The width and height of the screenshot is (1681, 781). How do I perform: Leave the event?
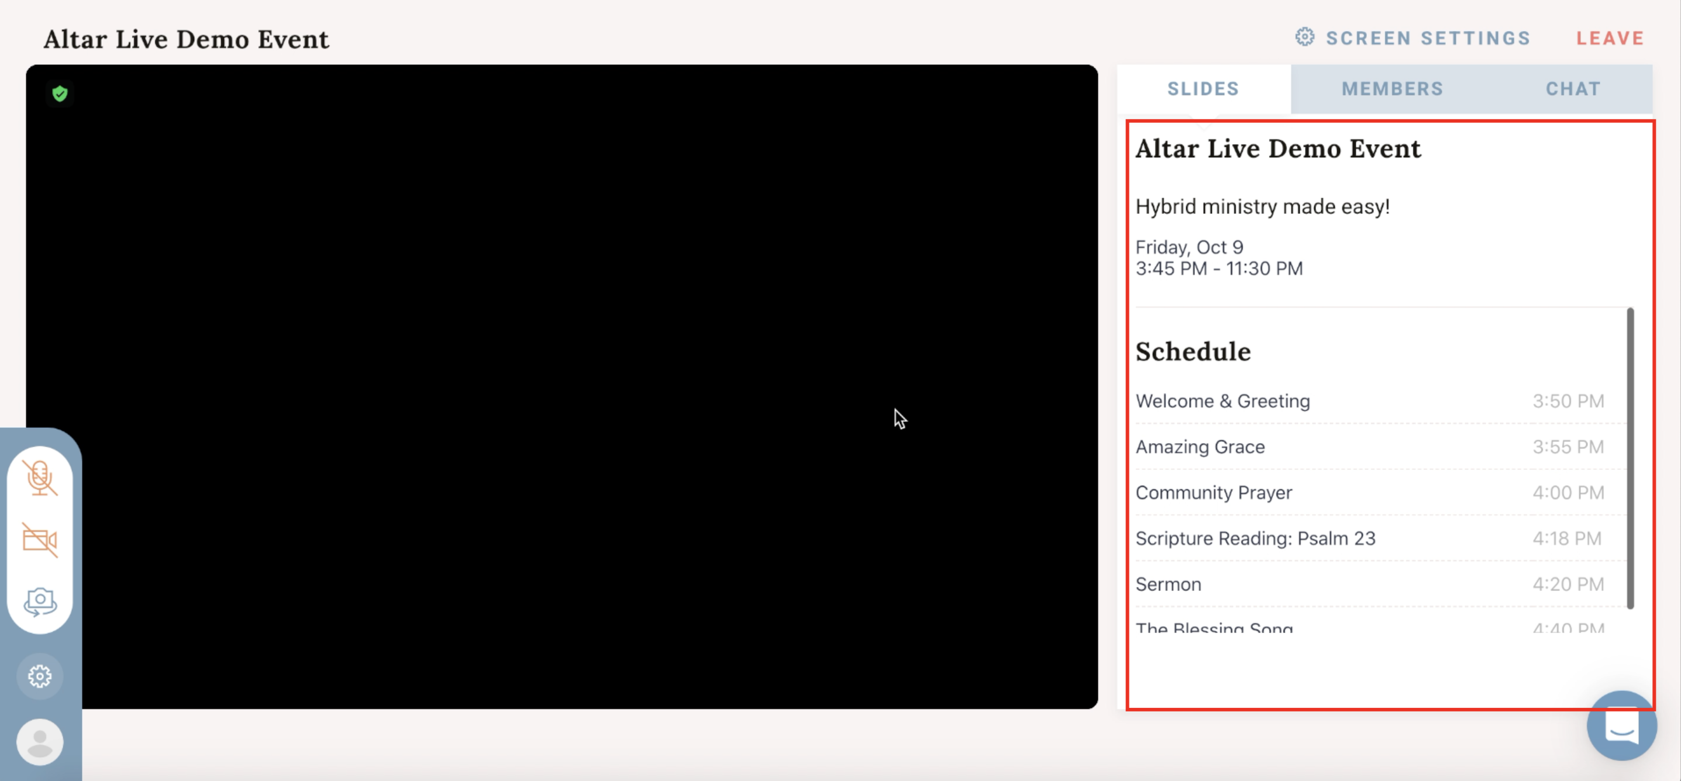coord(1610,39)
